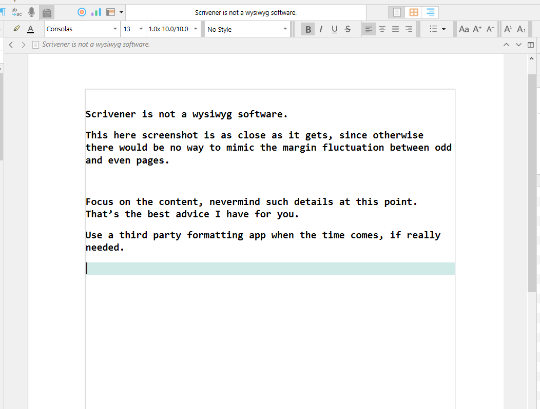Expand list style dropdown arrow
This screenshot has height=409, width=540.
tap(443, 29)
